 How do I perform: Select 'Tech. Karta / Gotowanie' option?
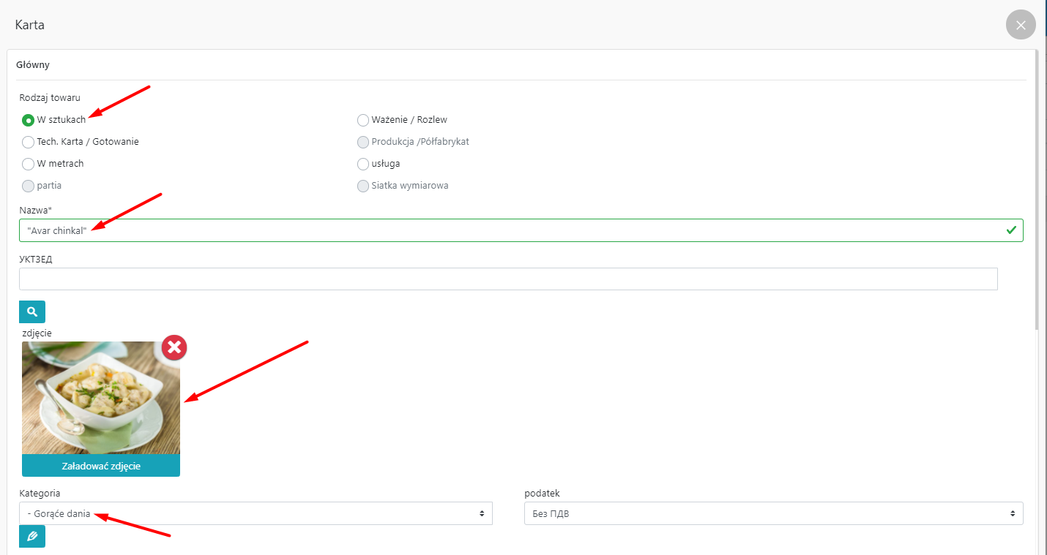coord(29,143)
